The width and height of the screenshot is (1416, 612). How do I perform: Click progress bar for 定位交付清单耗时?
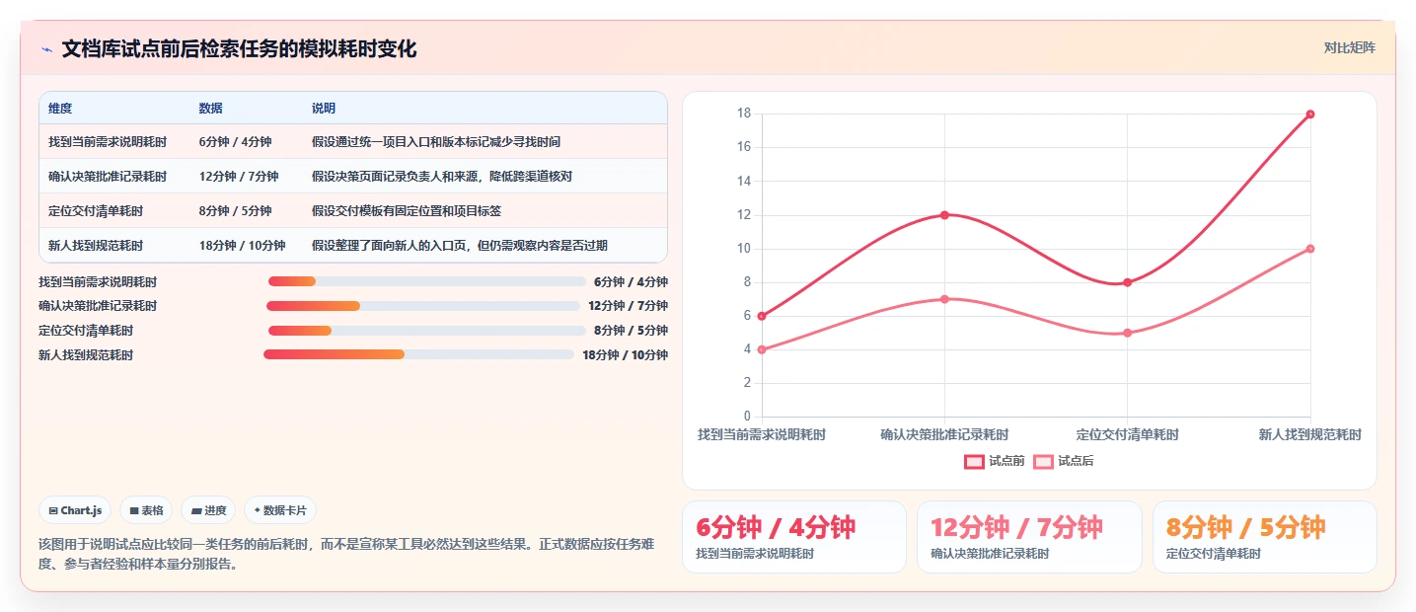[x=427, y=331]
